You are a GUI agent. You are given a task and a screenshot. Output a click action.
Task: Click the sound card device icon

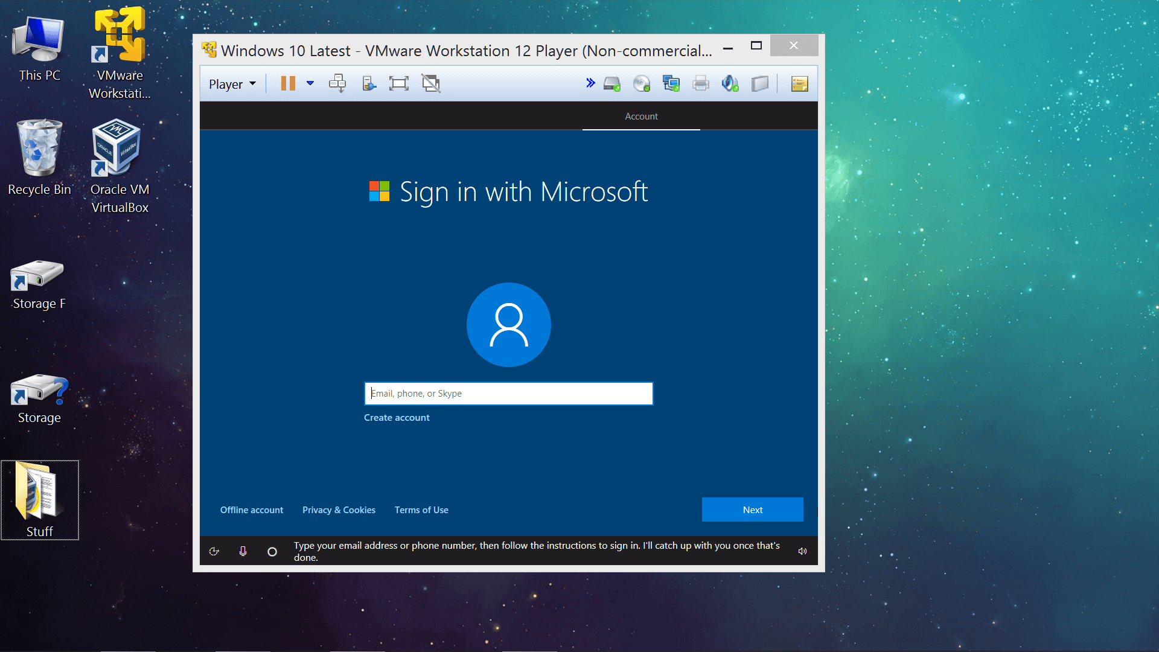click(729, 83)
